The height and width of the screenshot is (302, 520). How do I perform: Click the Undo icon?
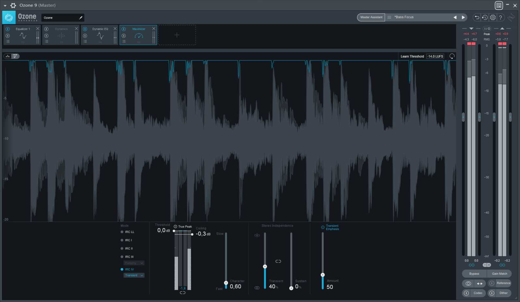pyautogui.click(x=477, y=17)
